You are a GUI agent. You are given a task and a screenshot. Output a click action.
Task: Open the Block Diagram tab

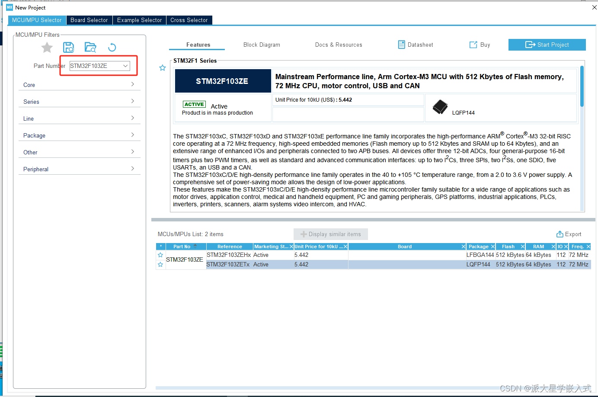tap(262, 45)
